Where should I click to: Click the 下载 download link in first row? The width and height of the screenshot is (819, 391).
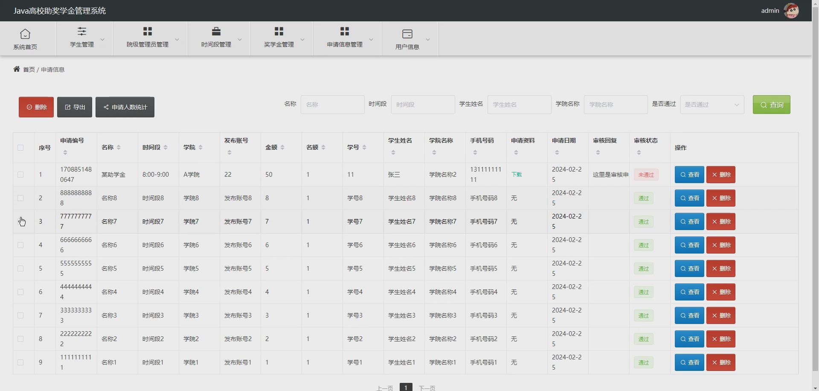tap(517, 174)
